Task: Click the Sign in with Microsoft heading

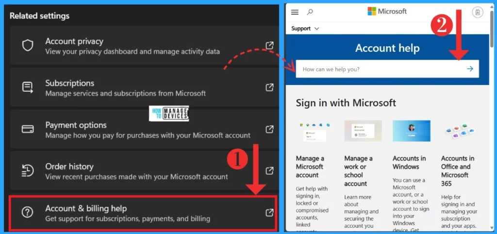Action: (x=346, y=103)
